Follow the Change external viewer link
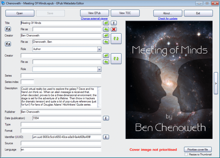This screenshot has width=220, height=158. pyautogui.click(x=94, y=19)
